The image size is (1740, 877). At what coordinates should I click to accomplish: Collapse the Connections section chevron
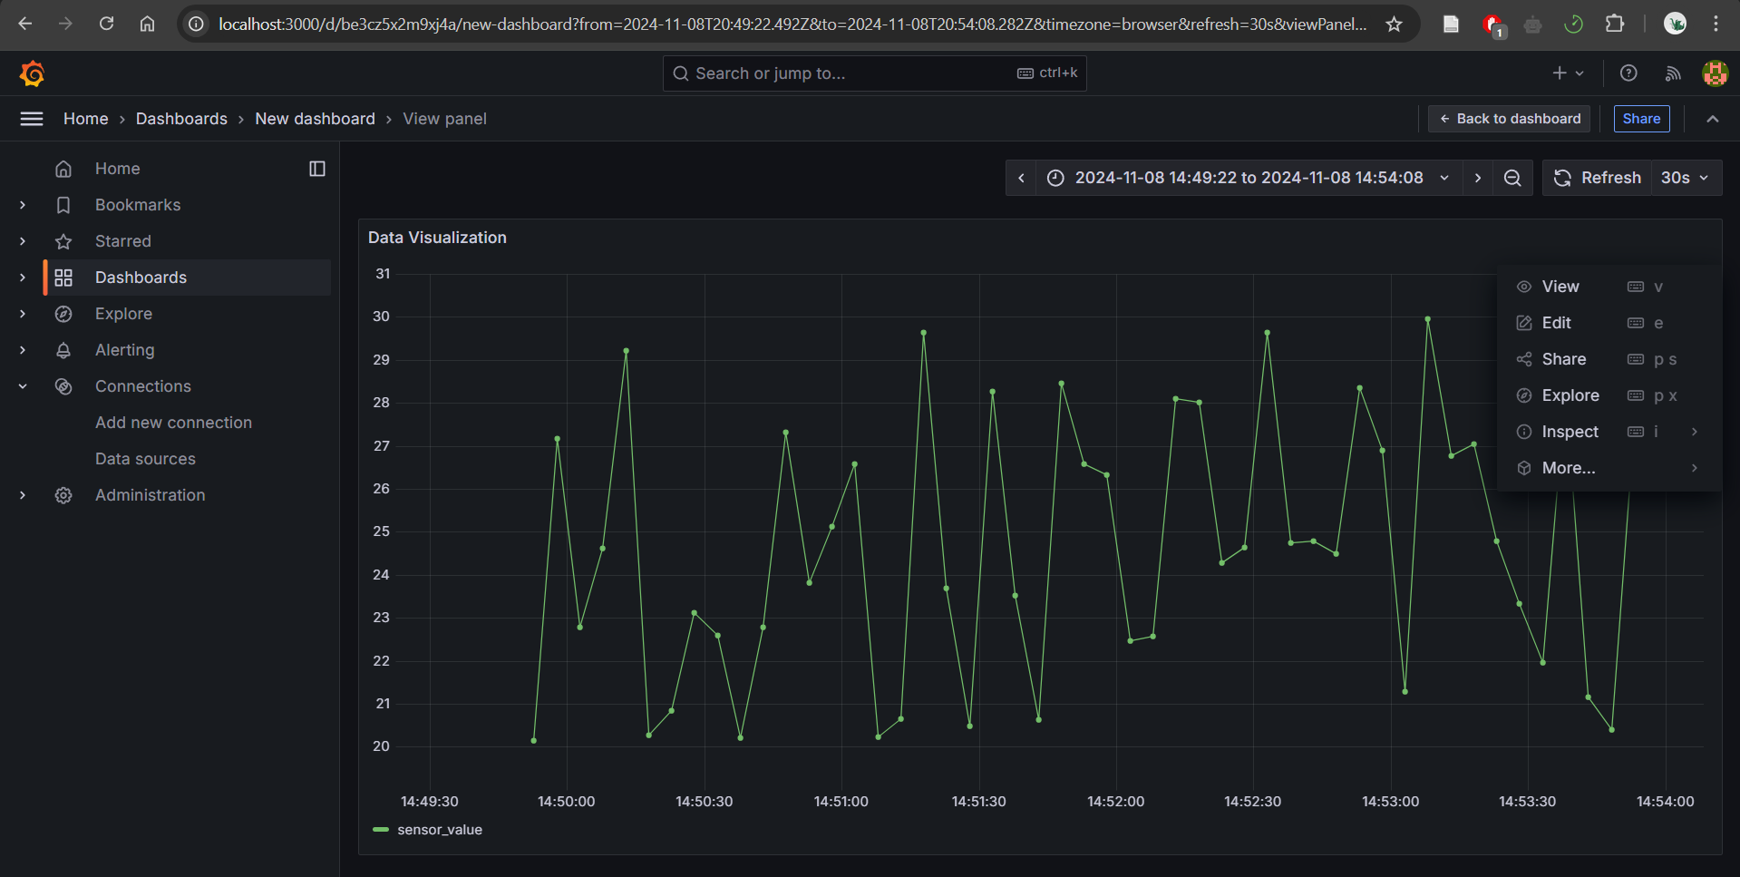[x=23, y=386]
